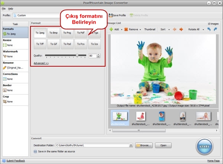Select the To Png format toggle
223x164 pixels.
click(x=67, y=33)
